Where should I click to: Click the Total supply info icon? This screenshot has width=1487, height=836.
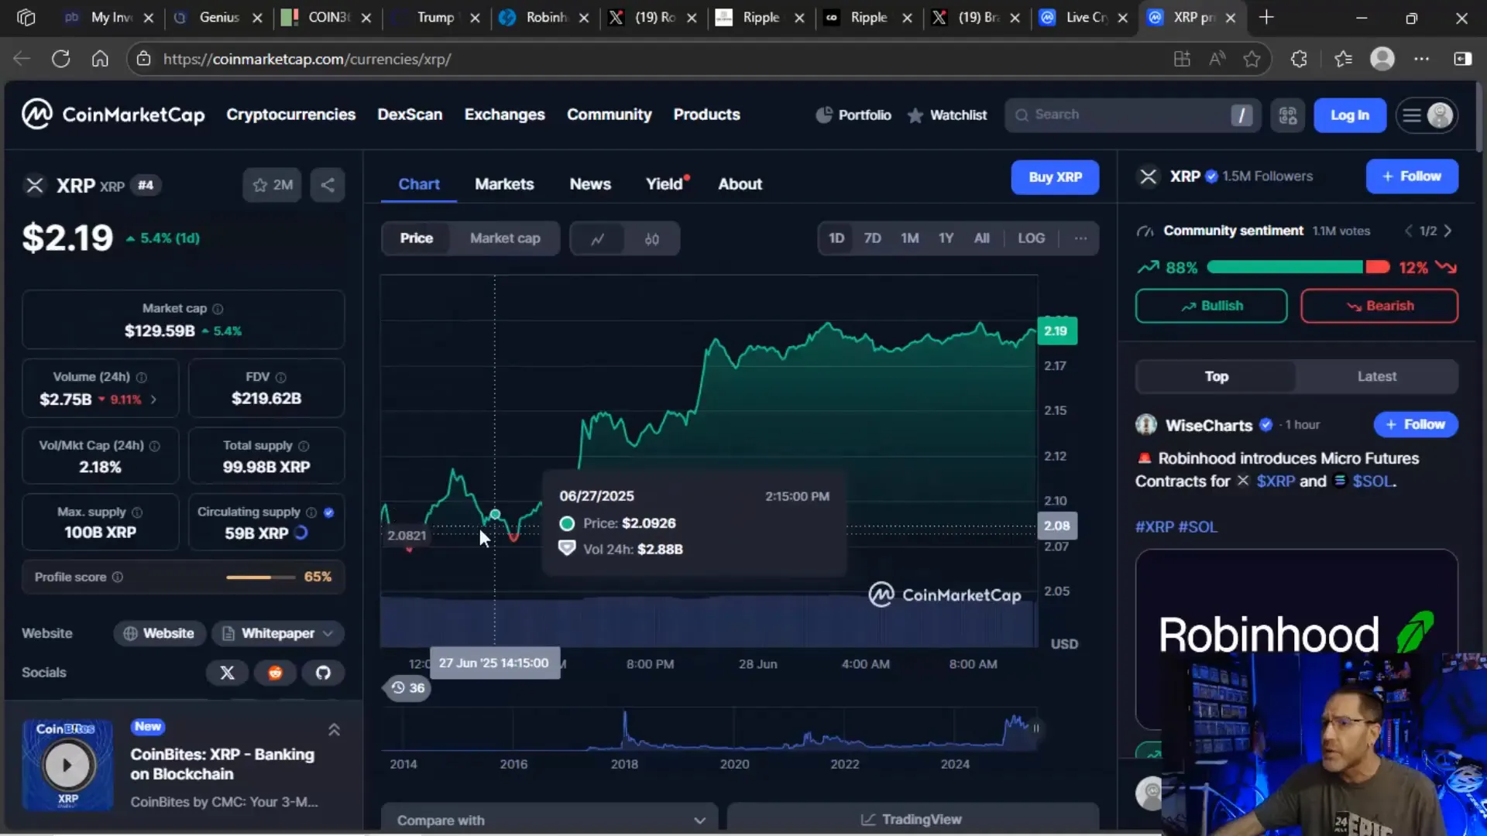pyautogui.click(x=304, y=446)
